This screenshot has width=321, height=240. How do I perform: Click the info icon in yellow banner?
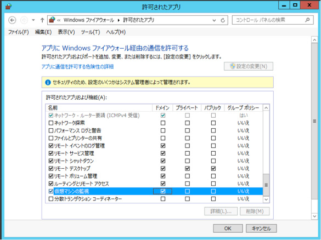[x=48, y=83]
